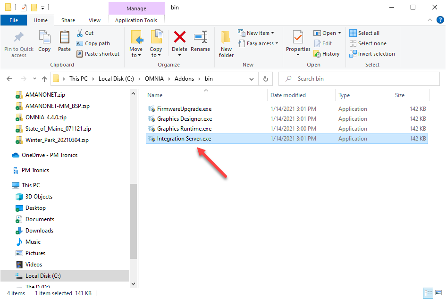Image resolution: width=446 pixels, height=299 pixels.
Task: Switch to the Home tab
Action: pyautogui.click(x=41, y=20)
